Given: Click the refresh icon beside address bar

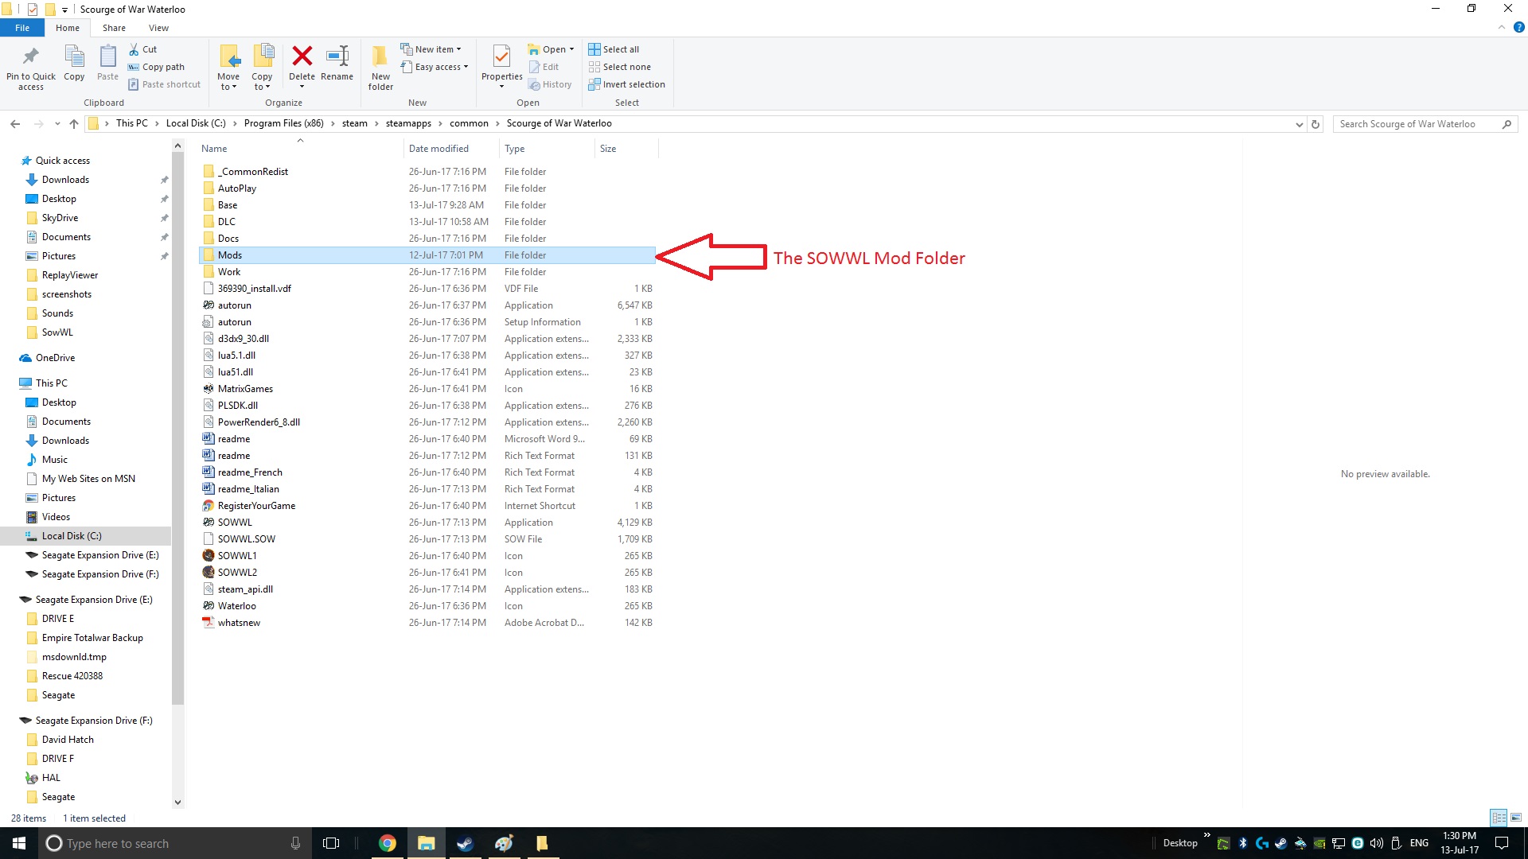Looking at the screenshot, I should tap(1316, 124).
